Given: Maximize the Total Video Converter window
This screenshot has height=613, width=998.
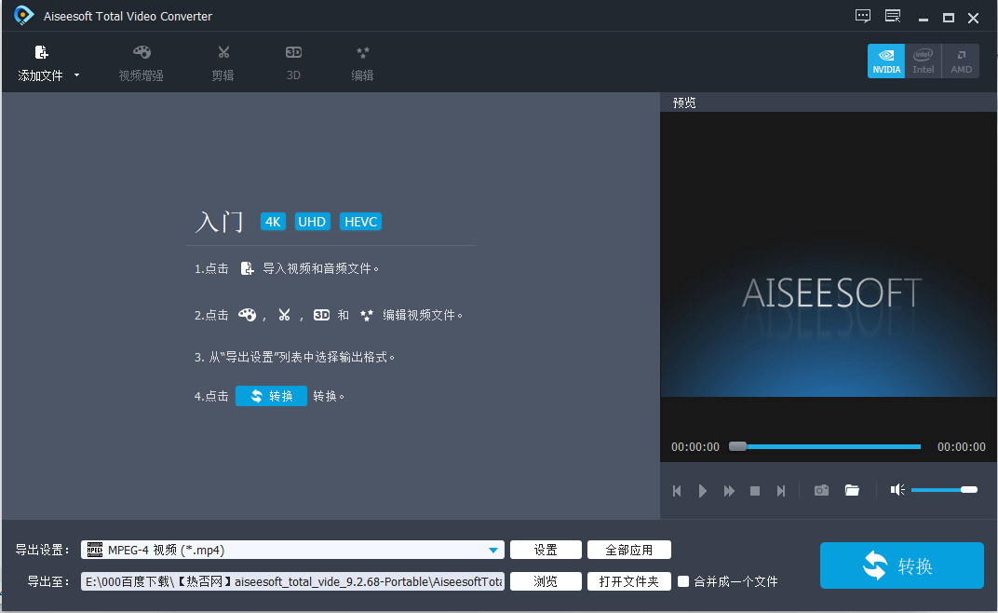Looking at the screenshot, I should click(949, 18).
